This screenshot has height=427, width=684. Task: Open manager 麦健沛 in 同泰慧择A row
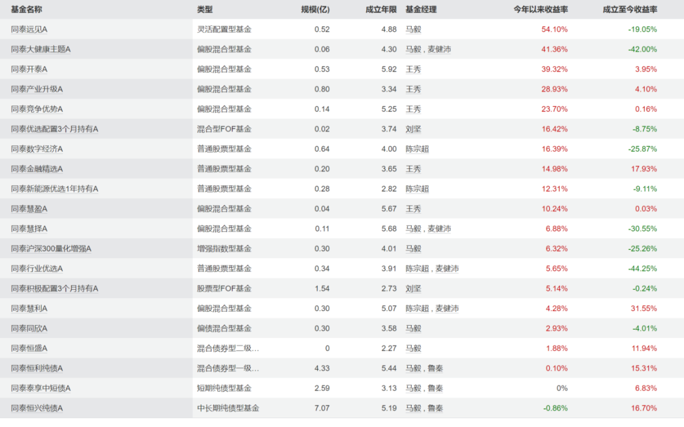click(440, 229)
